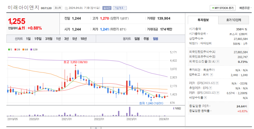Screen dimensions: 254x129
Task: Open help icon next to PER EPS(2023.12)
Action: tap(217, 83)
